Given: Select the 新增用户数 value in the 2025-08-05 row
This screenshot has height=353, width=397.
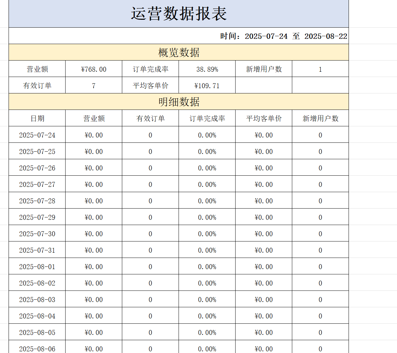Looking at the screenshot, I should [320, 332].
